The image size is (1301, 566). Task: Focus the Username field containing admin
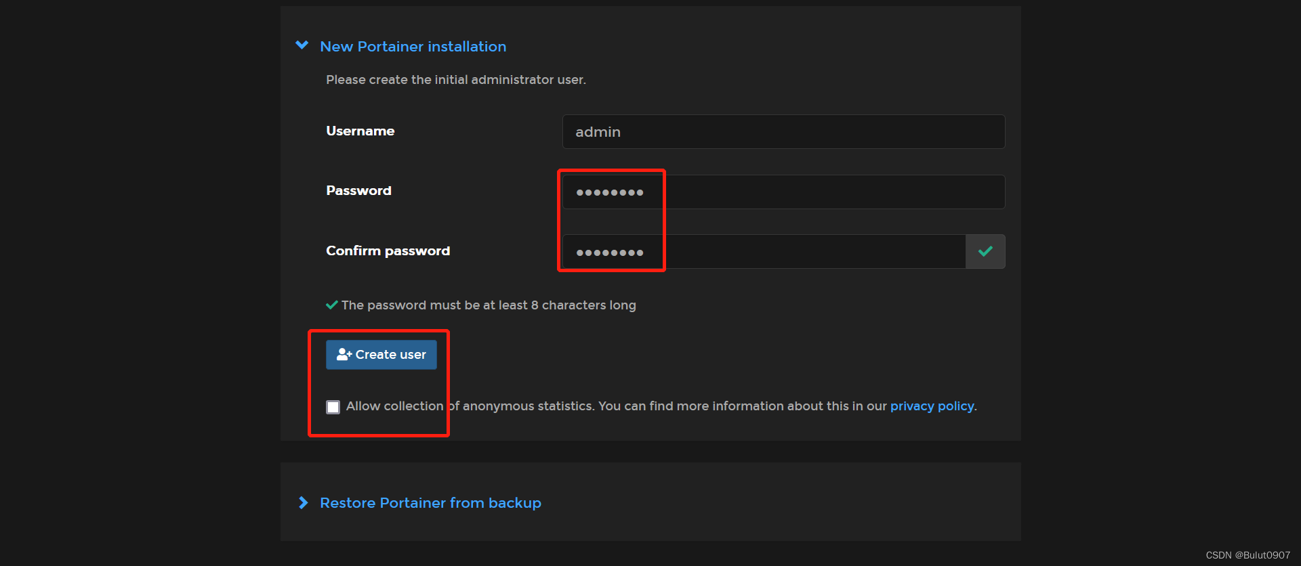pos(783,132)
